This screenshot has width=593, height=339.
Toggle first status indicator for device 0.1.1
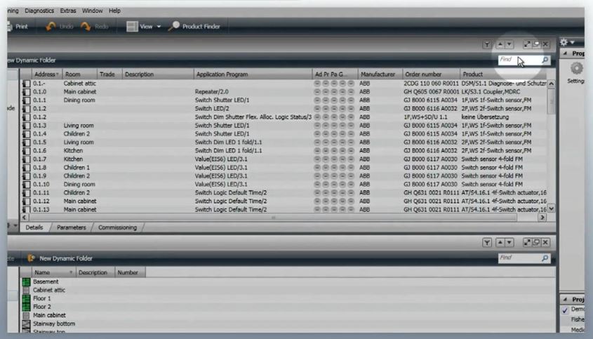tap(318, 100)
